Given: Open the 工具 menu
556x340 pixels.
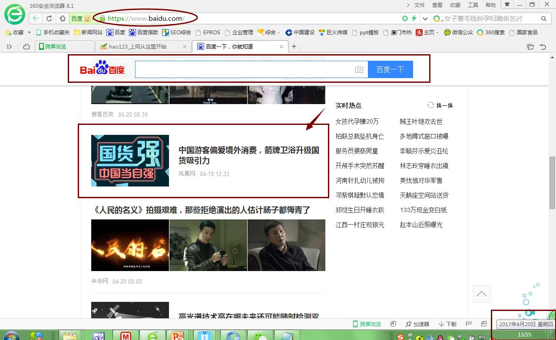Looking at the screenshot, I should 473,5.
